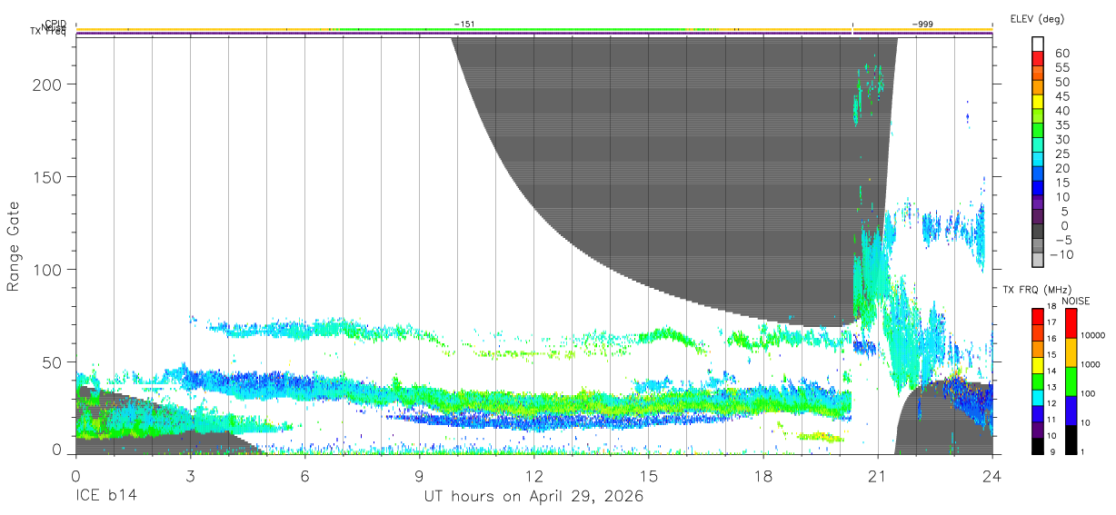Click the '6' tick label on the UT hours axis
Image resolution: width=1116 pixels, height=515 pixels.
click(304, 476)
